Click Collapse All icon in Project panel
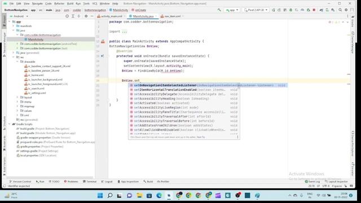This screenshot has width=361, height=203. 79,16
